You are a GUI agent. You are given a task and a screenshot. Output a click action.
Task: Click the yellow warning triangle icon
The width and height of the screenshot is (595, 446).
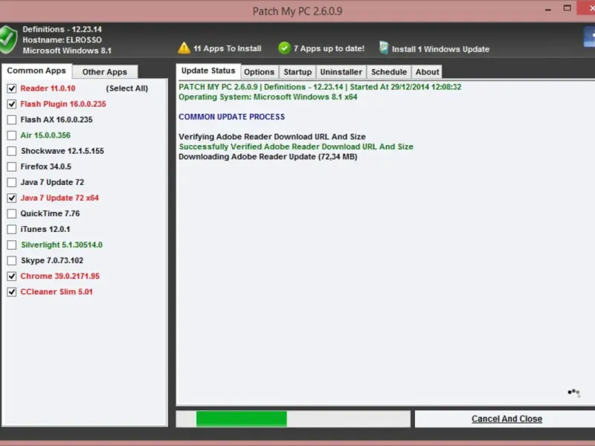(x=184, y=48)
